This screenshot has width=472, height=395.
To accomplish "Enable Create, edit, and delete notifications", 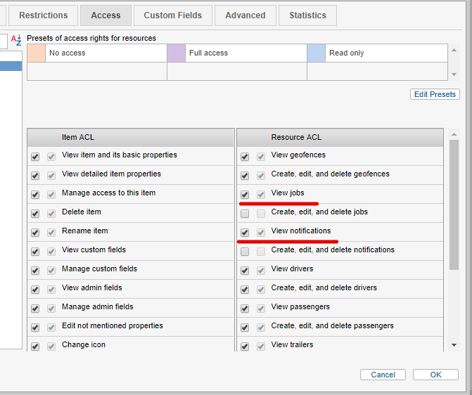I will point(245,251).
